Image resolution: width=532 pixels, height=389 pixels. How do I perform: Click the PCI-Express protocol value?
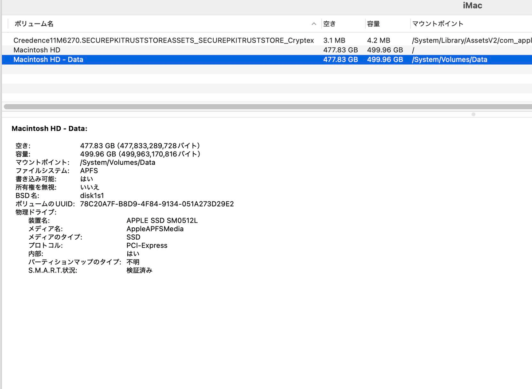147,245
